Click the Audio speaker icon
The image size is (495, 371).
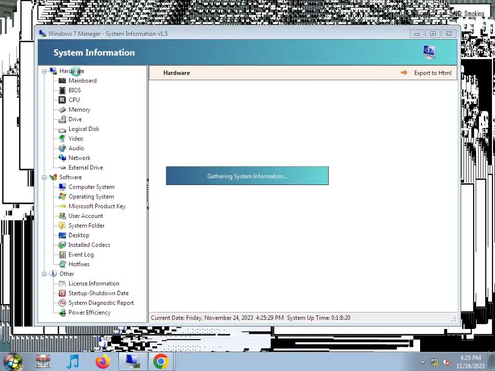pyautogui.click(x=62, y=148)
